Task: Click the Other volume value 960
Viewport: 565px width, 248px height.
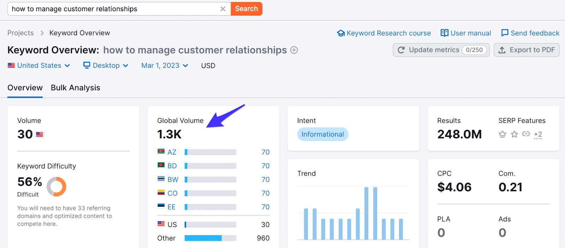Action: point(263,238)
